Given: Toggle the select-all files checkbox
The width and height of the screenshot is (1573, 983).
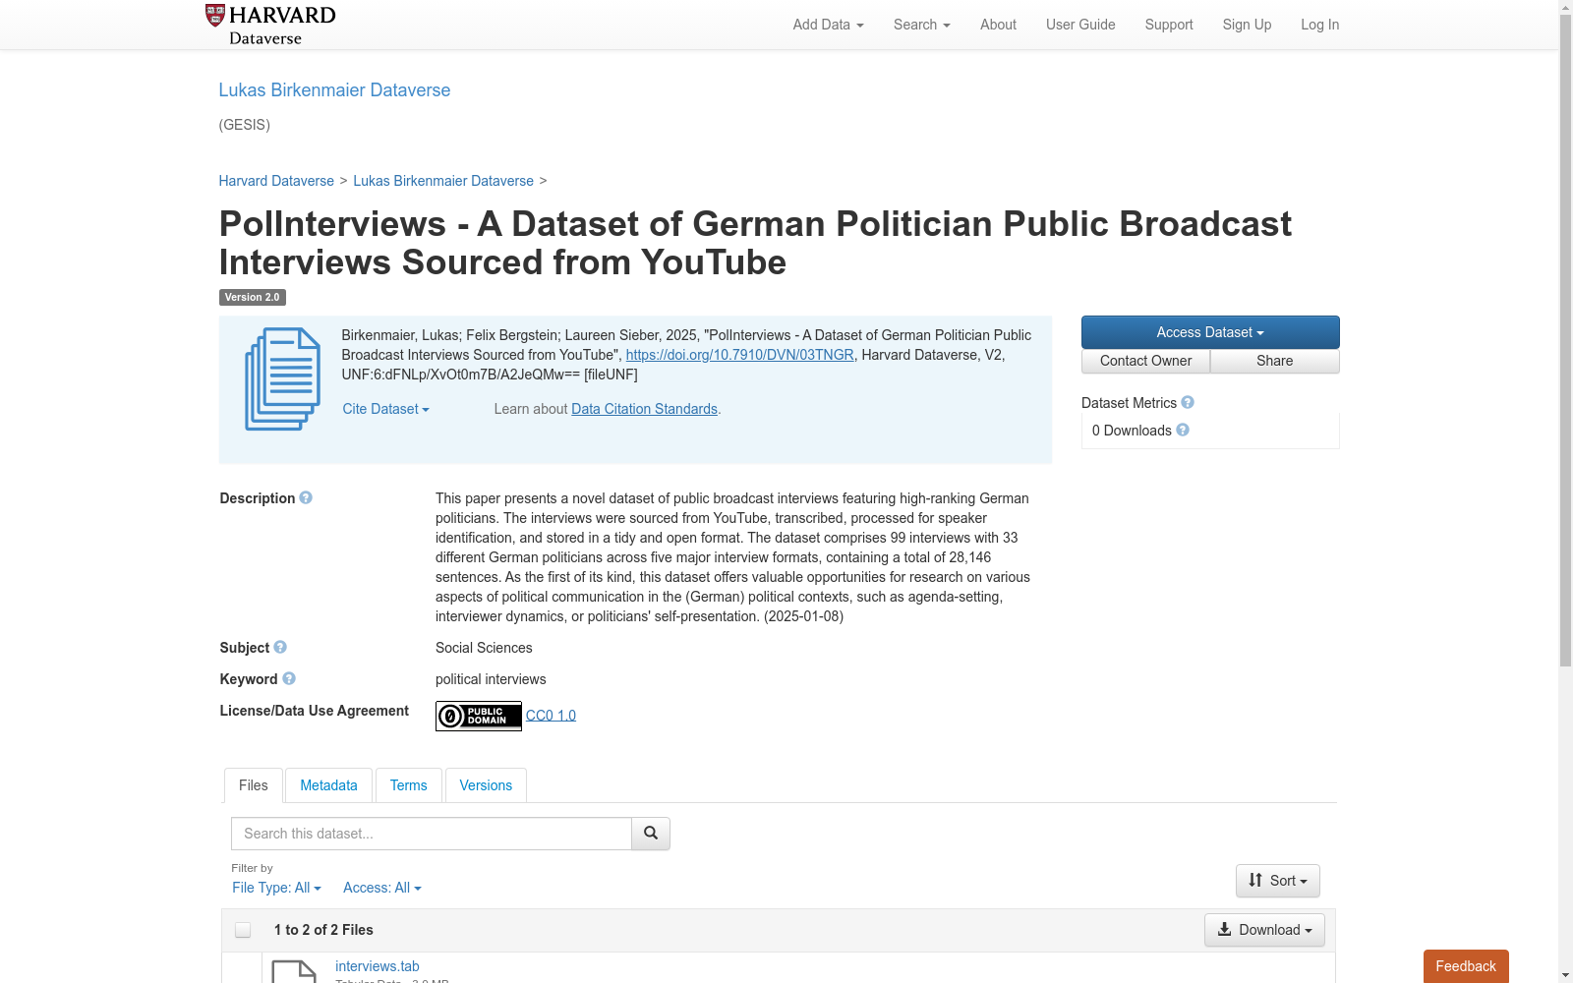Looking at the screenshot, I should [243, 930].
